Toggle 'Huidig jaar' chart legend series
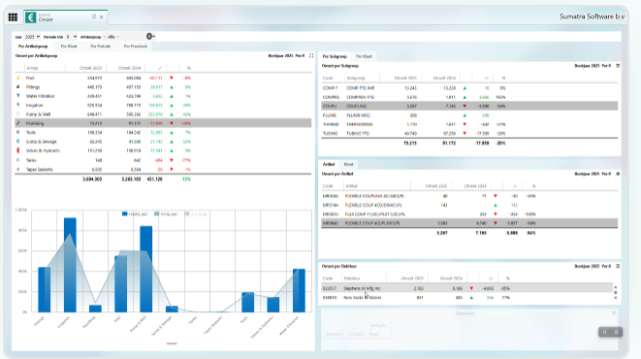Screen dimensions: 641x359 135,213
